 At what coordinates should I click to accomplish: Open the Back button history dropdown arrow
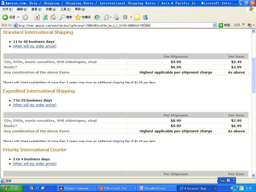[17, 17]
